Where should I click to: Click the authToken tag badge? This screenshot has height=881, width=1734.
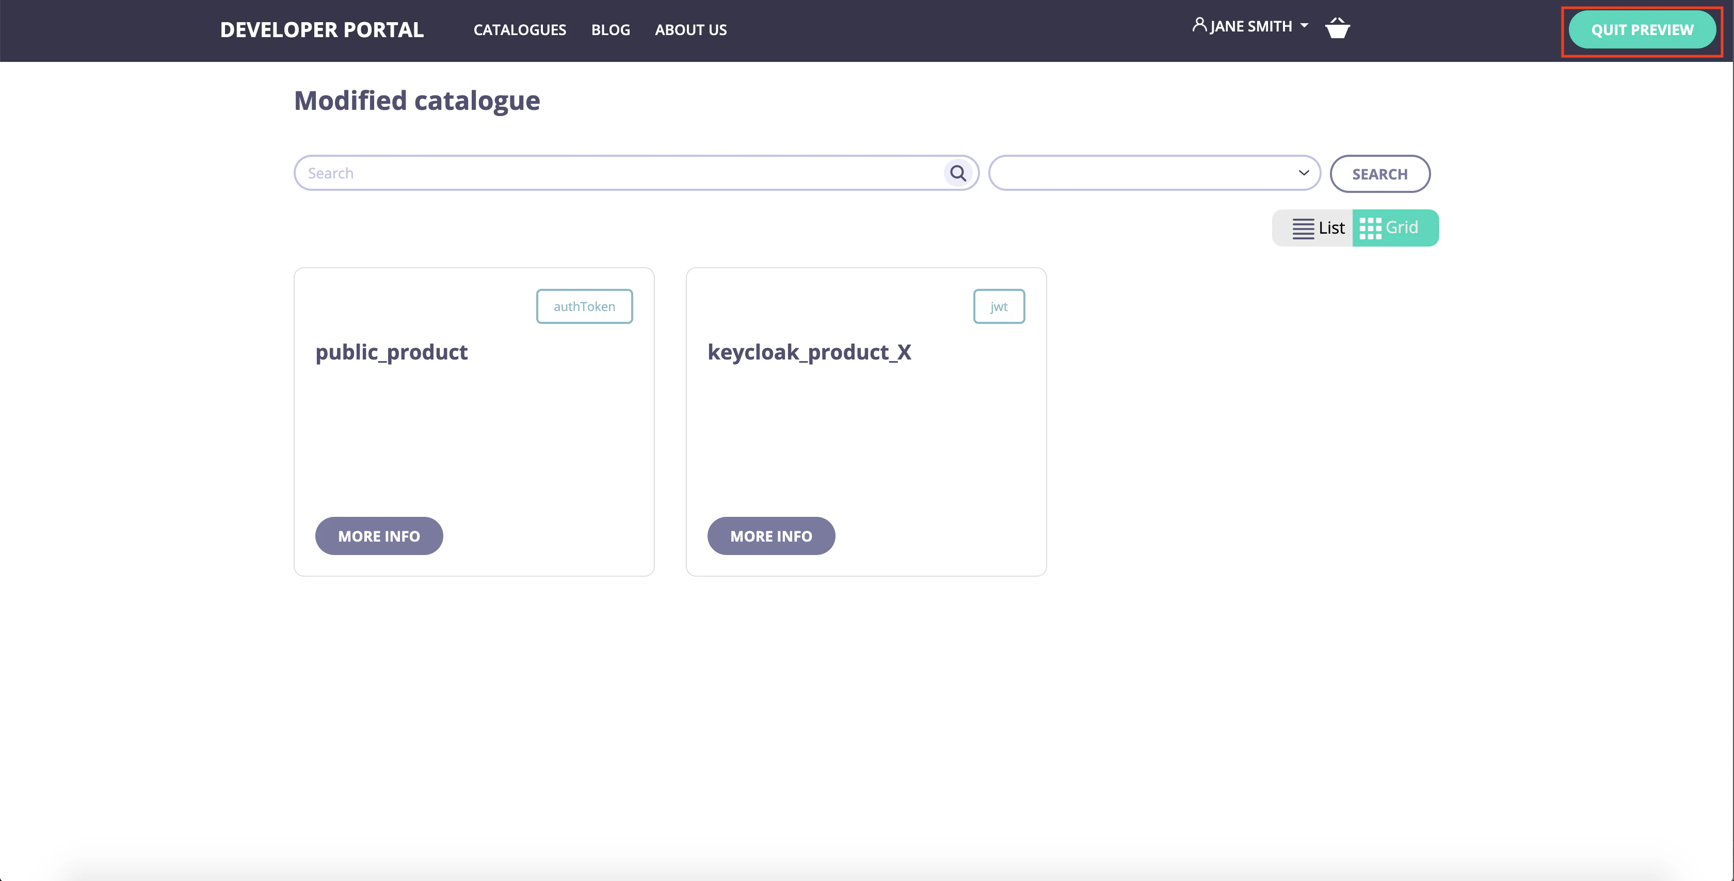point(584,306)
